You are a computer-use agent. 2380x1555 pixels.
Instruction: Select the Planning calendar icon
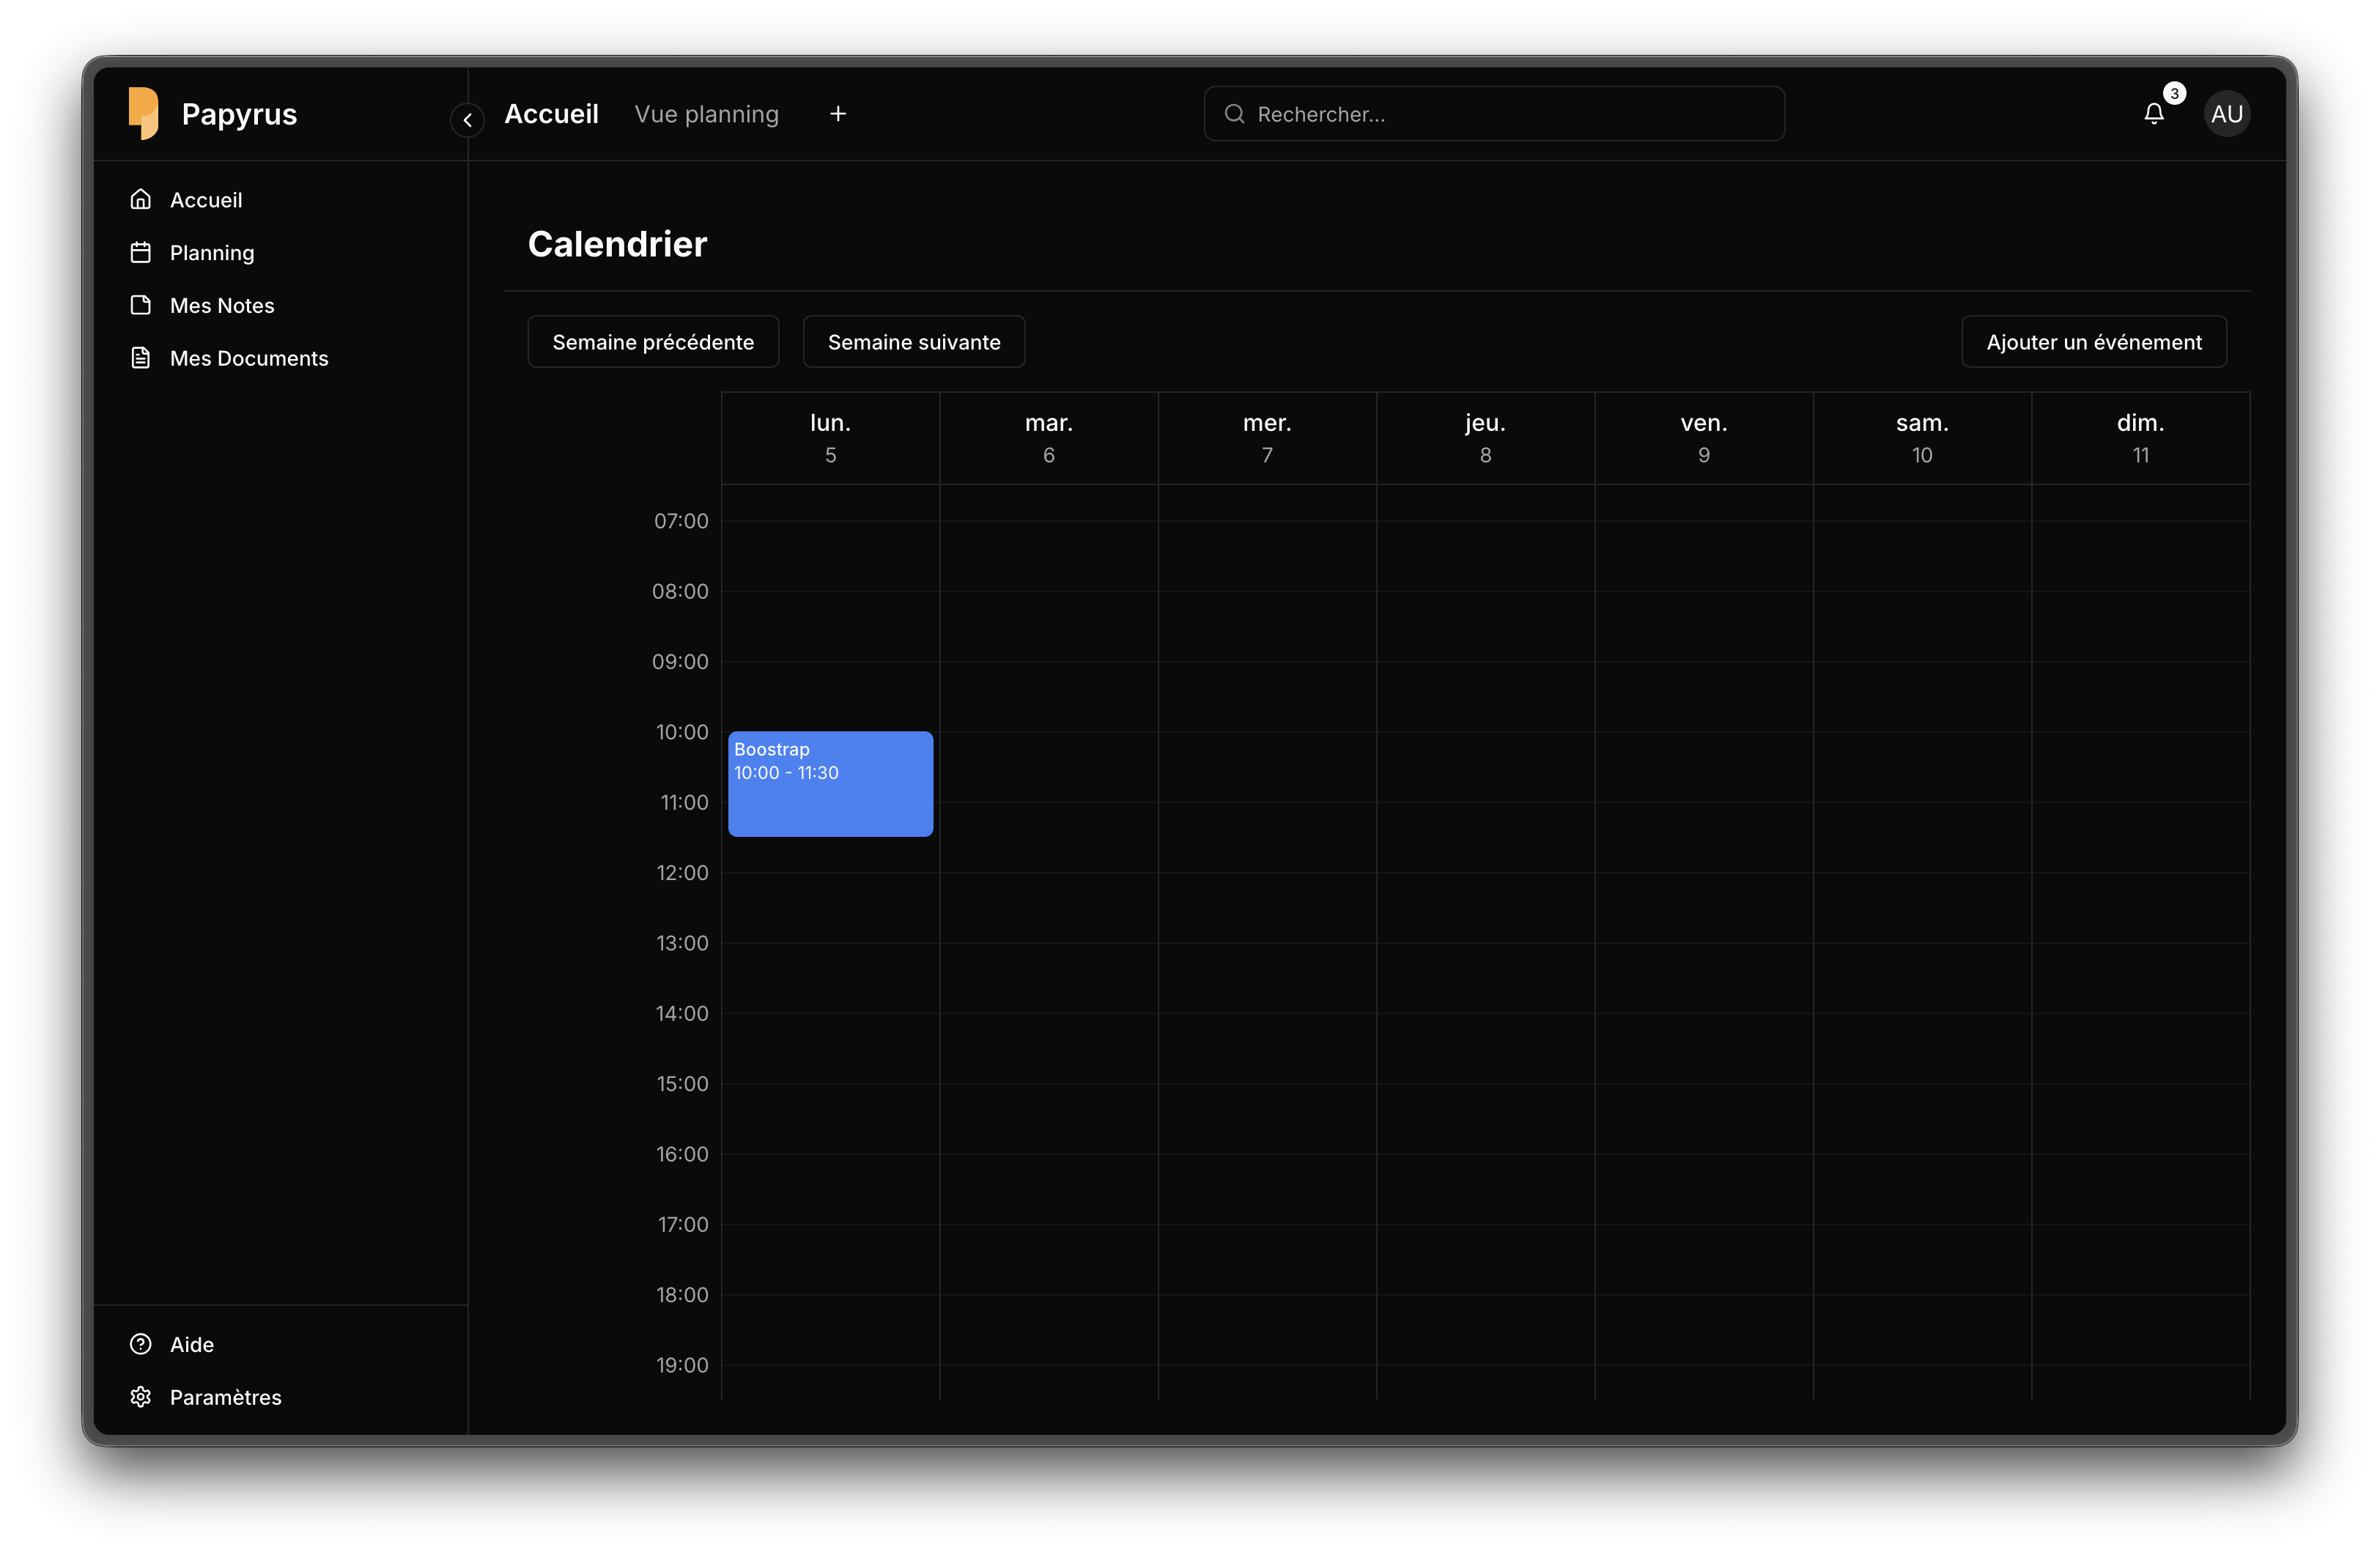coord(141,252)
